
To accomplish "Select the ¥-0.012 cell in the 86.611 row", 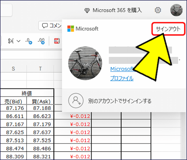I will (x=73, y=116).
